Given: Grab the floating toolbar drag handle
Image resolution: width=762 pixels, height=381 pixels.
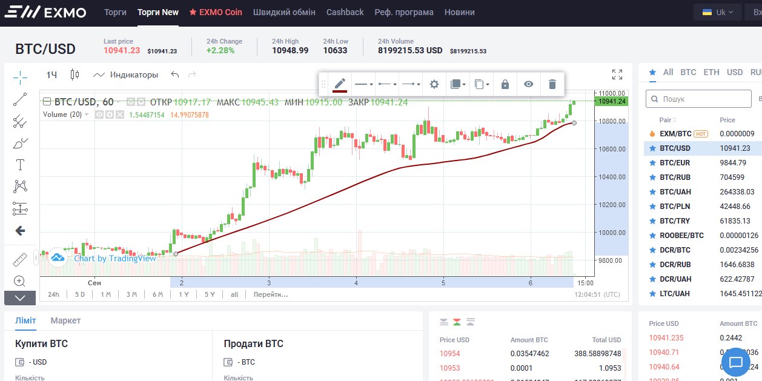Looking at the screenshot, I should (323, 84).
